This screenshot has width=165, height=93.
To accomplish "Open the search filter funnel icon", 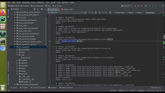I will tap(110, 13).
